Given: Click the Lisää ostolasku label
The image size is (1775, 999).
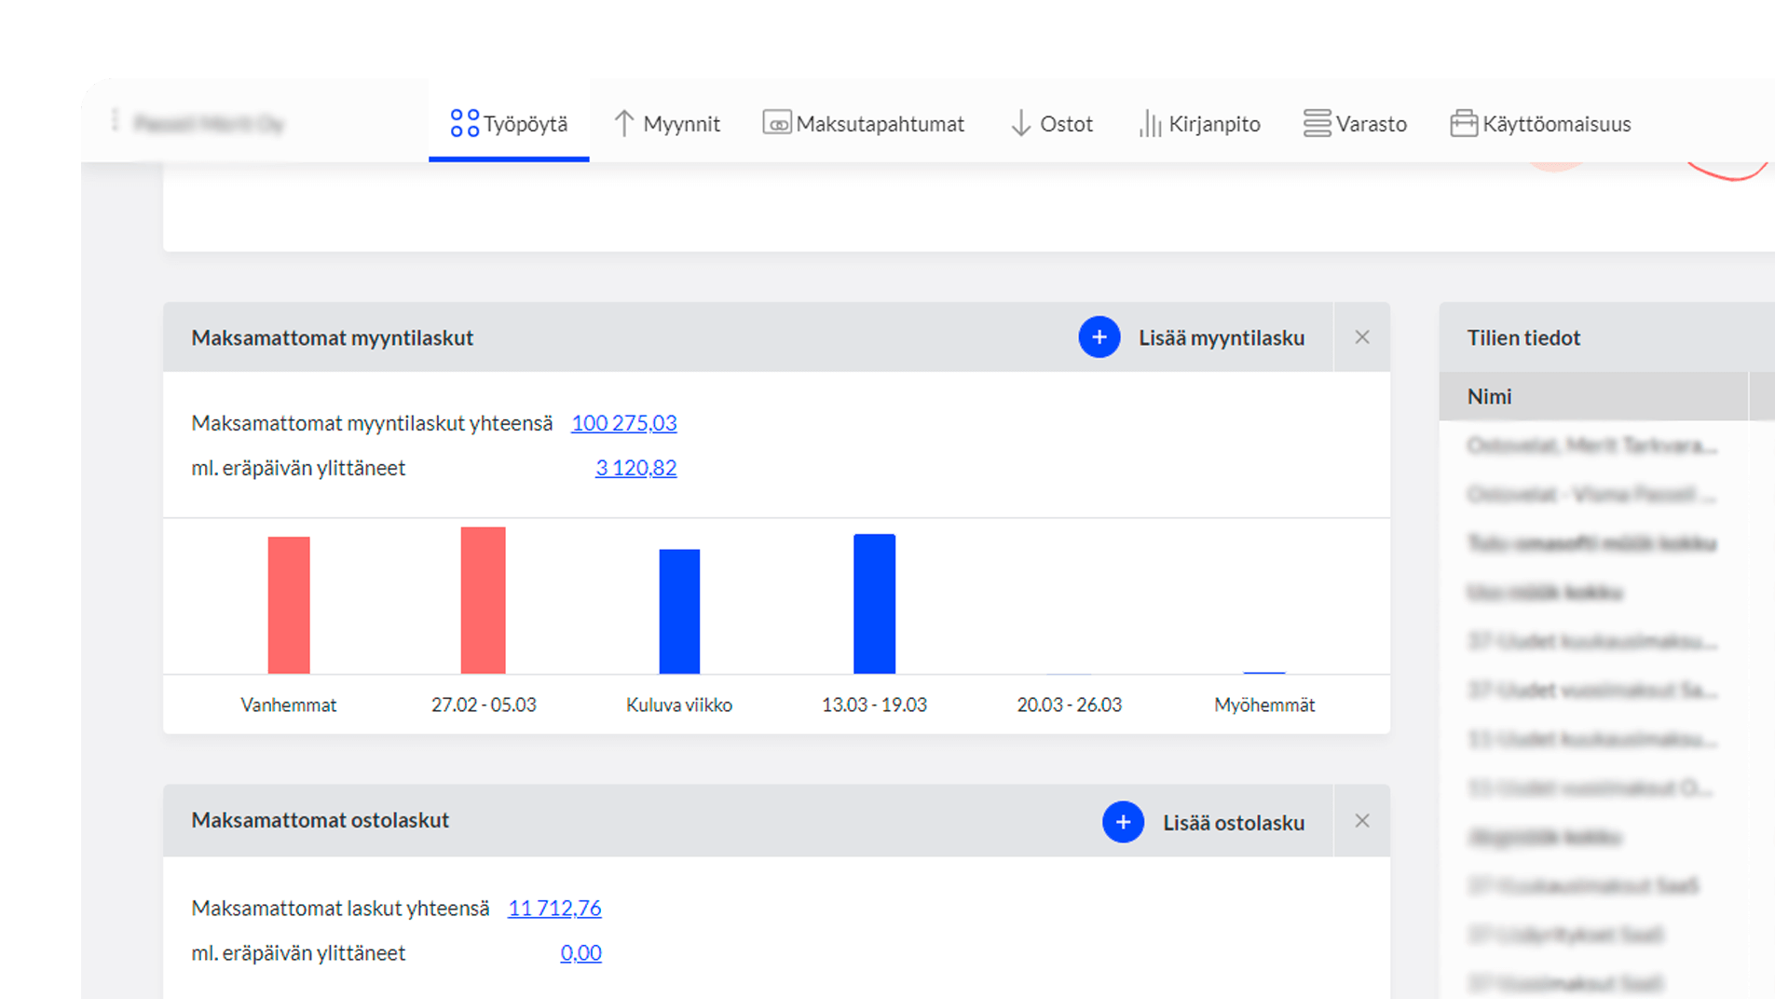Looking at the screenshot, I should click(1234, 823).
